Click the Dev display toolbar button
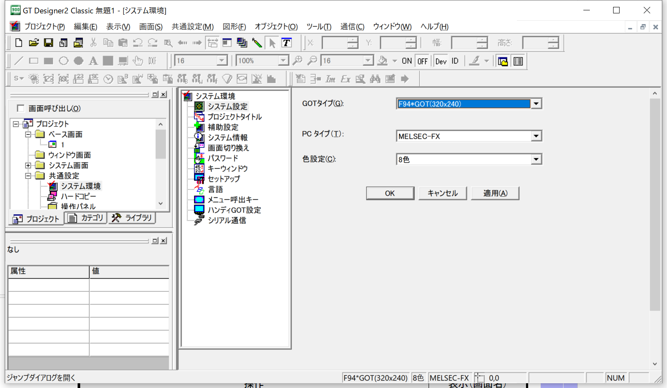This screenshot has width=667, height=388. 441,61
